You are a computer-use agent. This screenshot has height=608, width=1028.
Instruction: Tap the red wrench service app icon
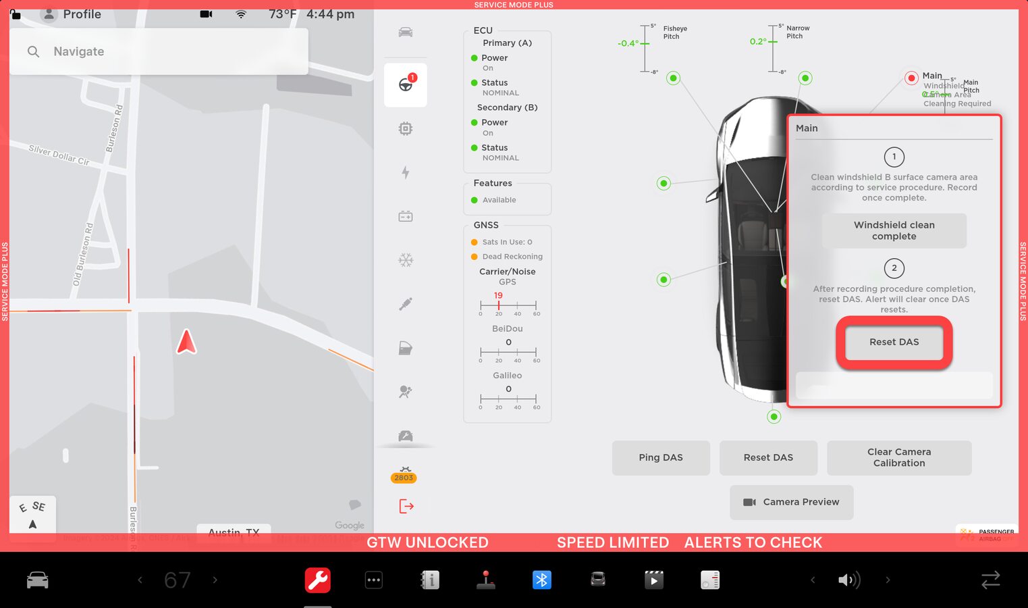click(x=317, y=580)
